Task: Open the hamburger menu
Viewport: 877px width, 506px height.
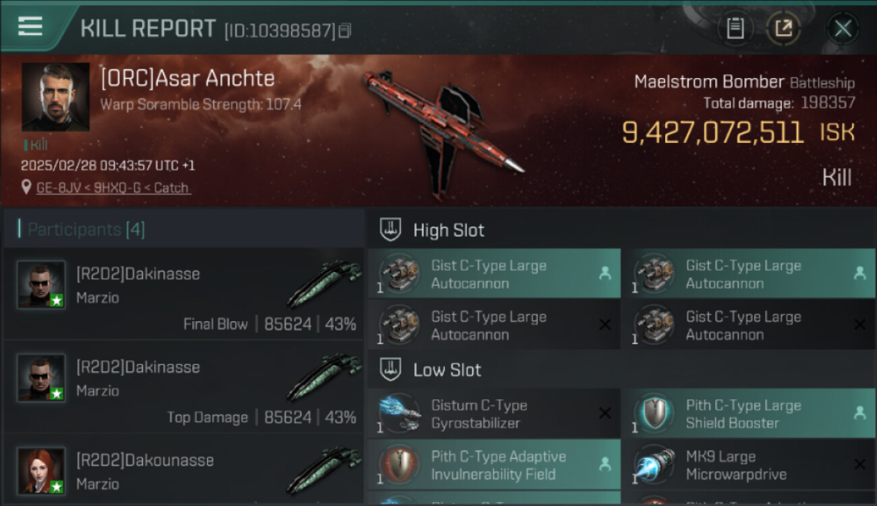Action: 30,27
